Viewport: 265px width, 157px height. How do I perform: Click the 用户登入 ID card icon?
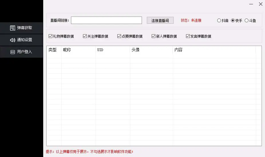[13, 52]
